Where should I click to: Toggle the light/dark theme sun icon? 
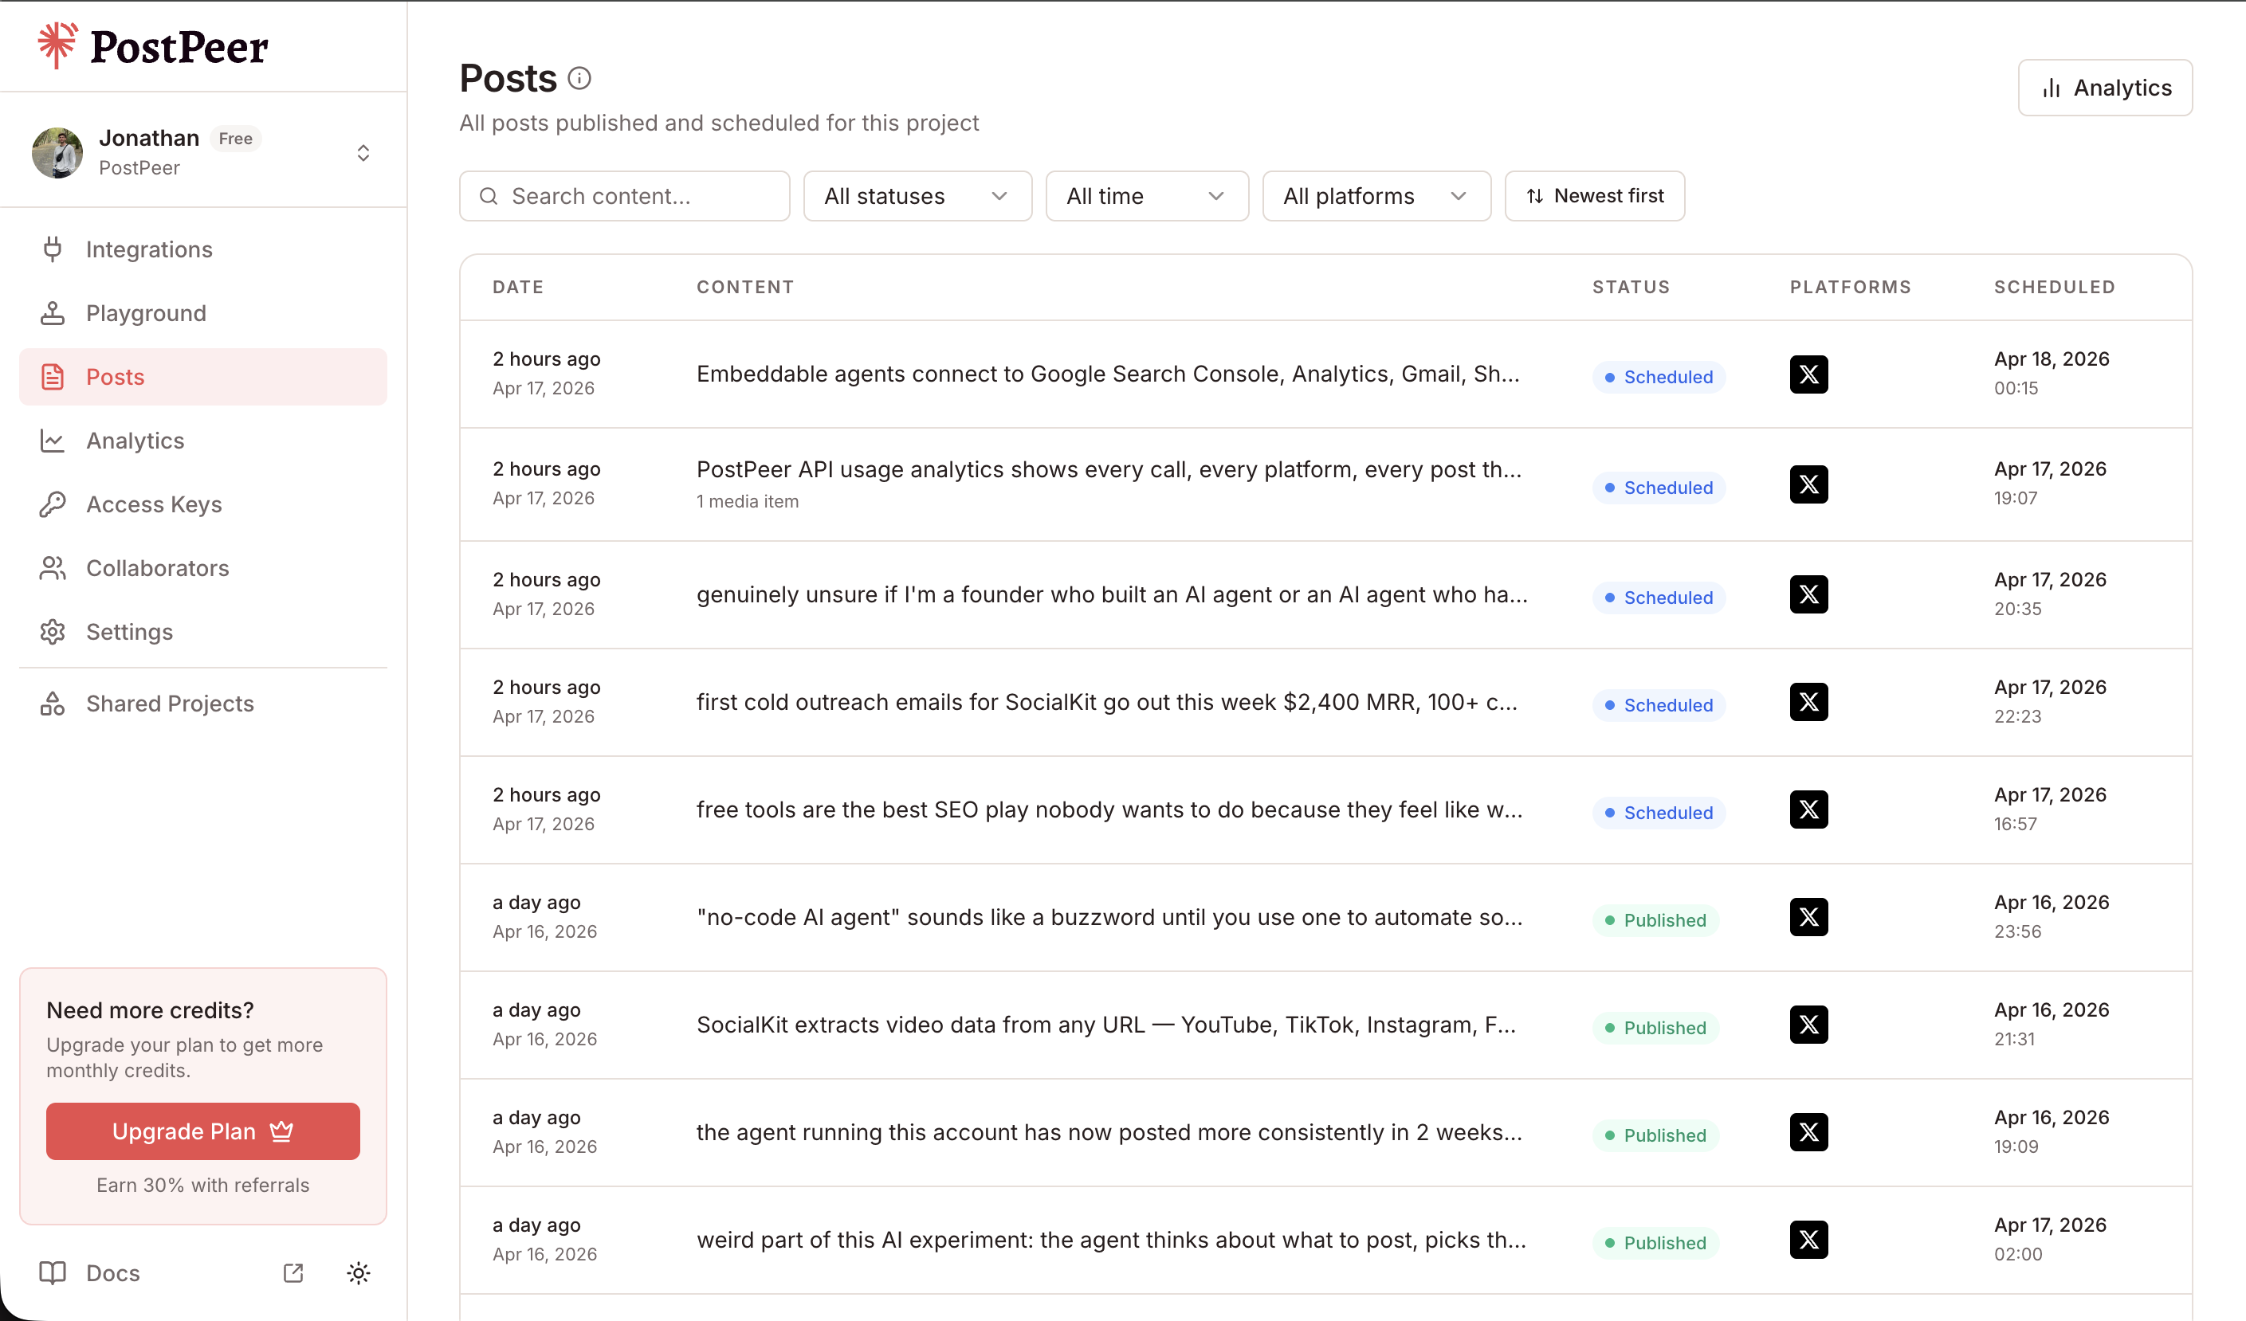359,1273
